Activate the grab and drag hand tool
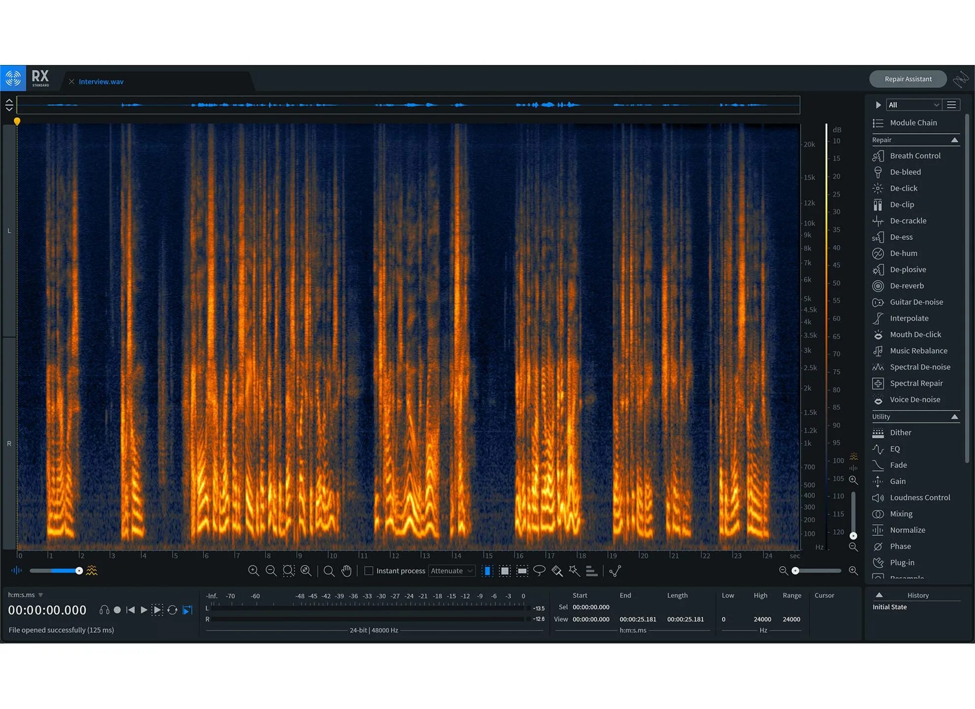The width and height of the screenshot is (975, 709). (346, 571)
